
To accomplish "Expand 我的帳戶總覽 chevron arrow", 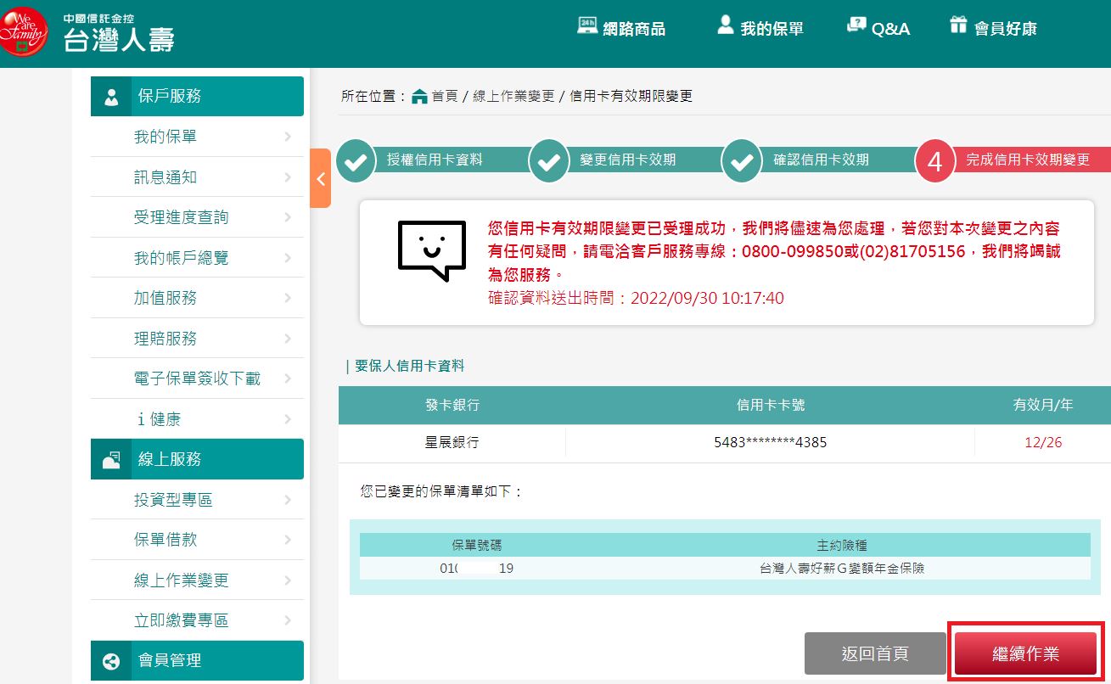I will 288,258.
